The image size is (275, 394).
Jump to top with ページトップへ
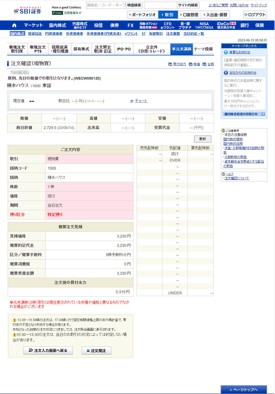coord(244,389)
